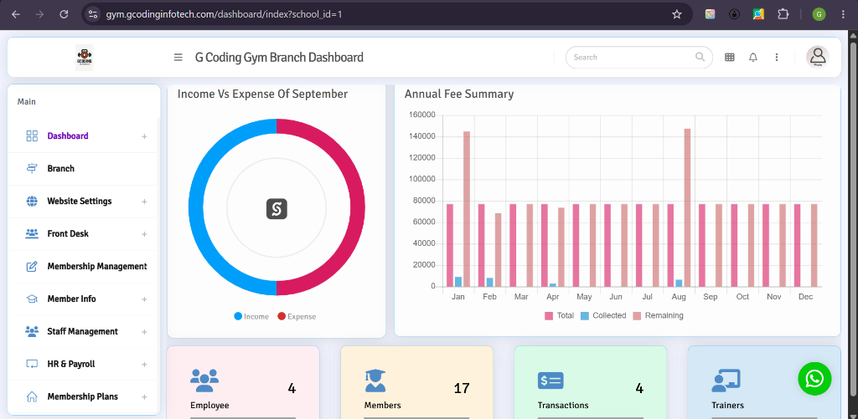The height and width of the screenshot is (419, 858).
Task: Click the HR & Payroll screen icon
Action: (33, 364)
